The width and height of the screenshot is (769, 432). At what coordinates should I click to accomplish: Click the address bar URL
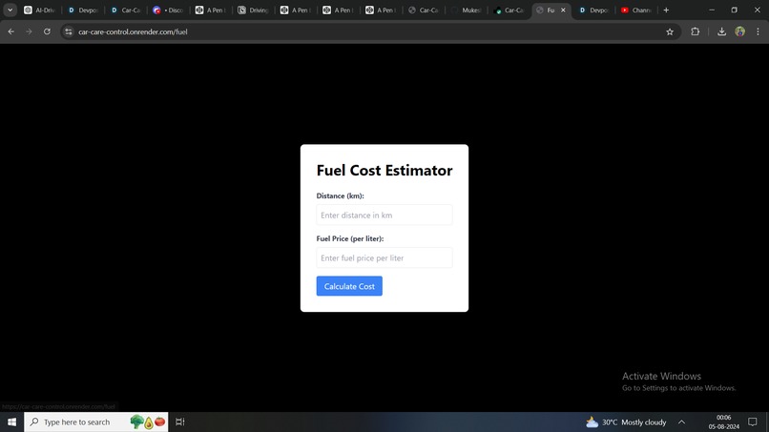pyautogui.click(x=133, y=31)
